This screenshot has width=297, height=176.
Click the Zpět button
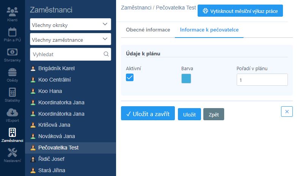(214, 114)
